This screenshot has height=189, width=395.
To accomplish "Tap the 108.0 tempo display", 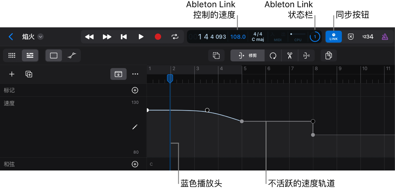I will tap(238, 36).
